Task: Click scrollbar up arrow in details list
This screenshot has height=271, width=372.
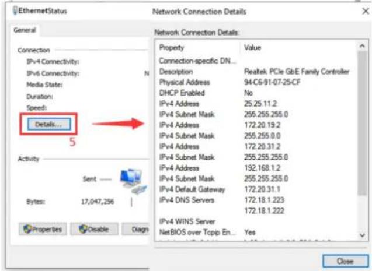Action: [362, 46]
